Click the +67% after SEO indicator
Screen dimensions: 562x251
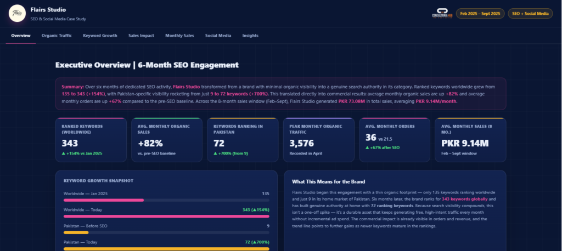[x=382, y=147]
